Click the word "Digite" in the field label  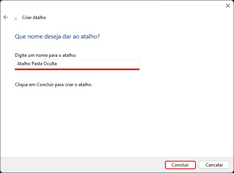[x=21, y=55]
